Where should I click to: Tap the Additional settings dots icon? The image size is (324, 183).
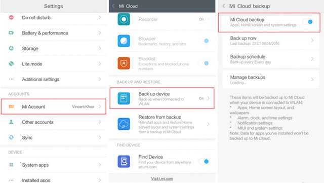click(x=11, y=79)
